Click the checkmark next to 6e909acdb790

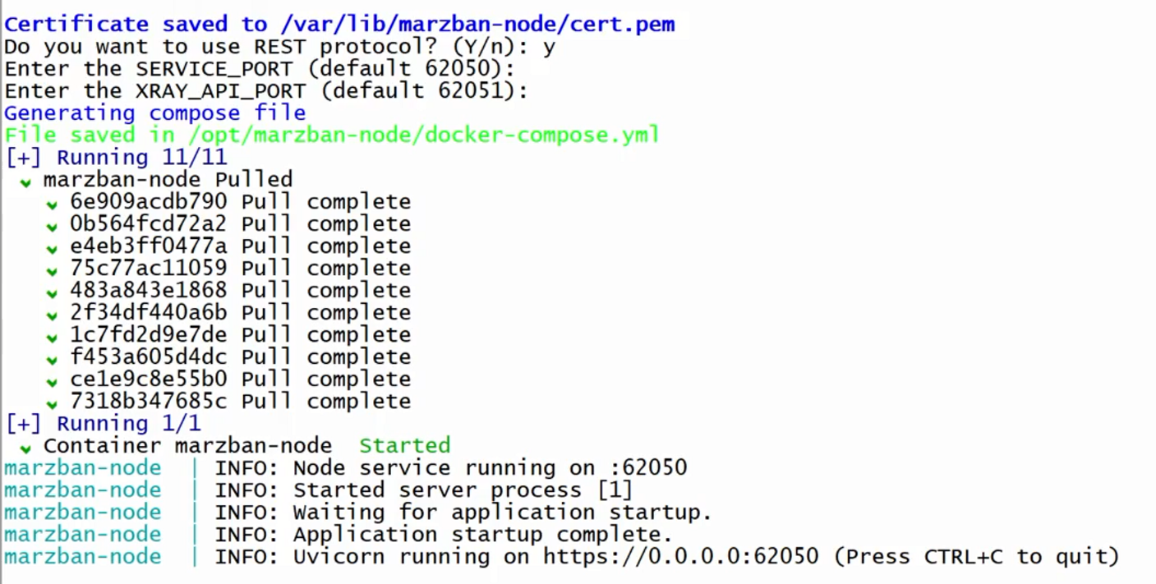point(53,204)
